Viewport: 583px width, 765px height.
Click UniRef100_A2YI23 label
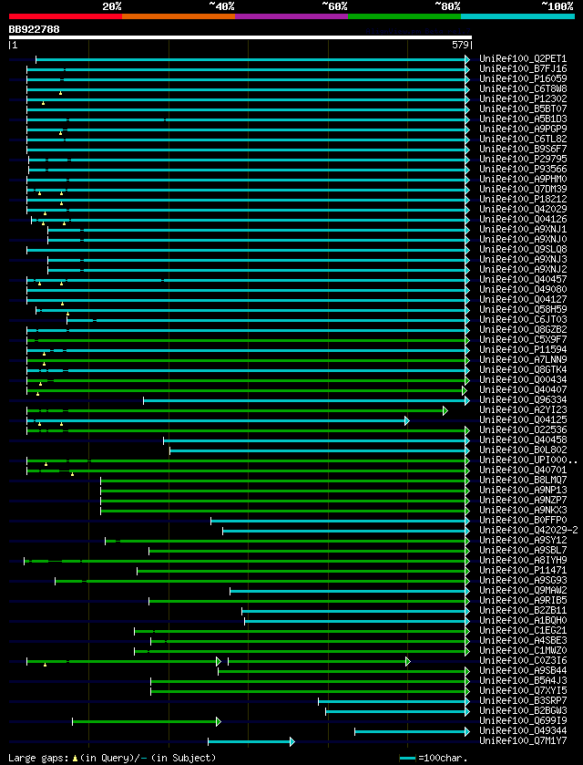(x=523, y=408)
